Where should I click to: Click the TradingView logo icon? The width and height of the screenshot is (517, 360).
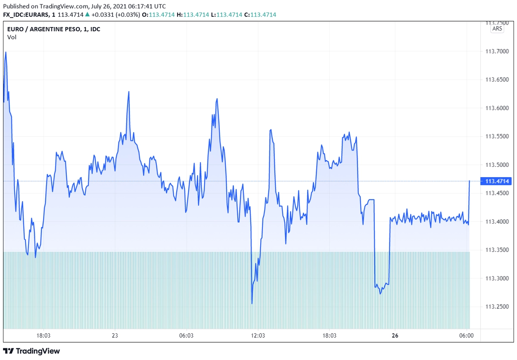tap(9, 351)
